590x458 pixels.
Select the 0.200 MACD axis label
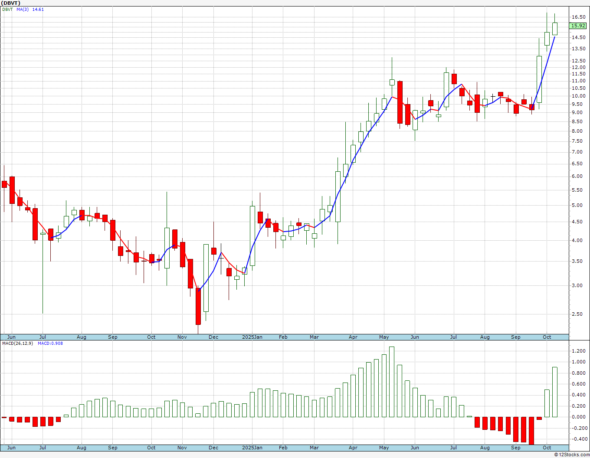pyautogui.click(x=579, y=406)
